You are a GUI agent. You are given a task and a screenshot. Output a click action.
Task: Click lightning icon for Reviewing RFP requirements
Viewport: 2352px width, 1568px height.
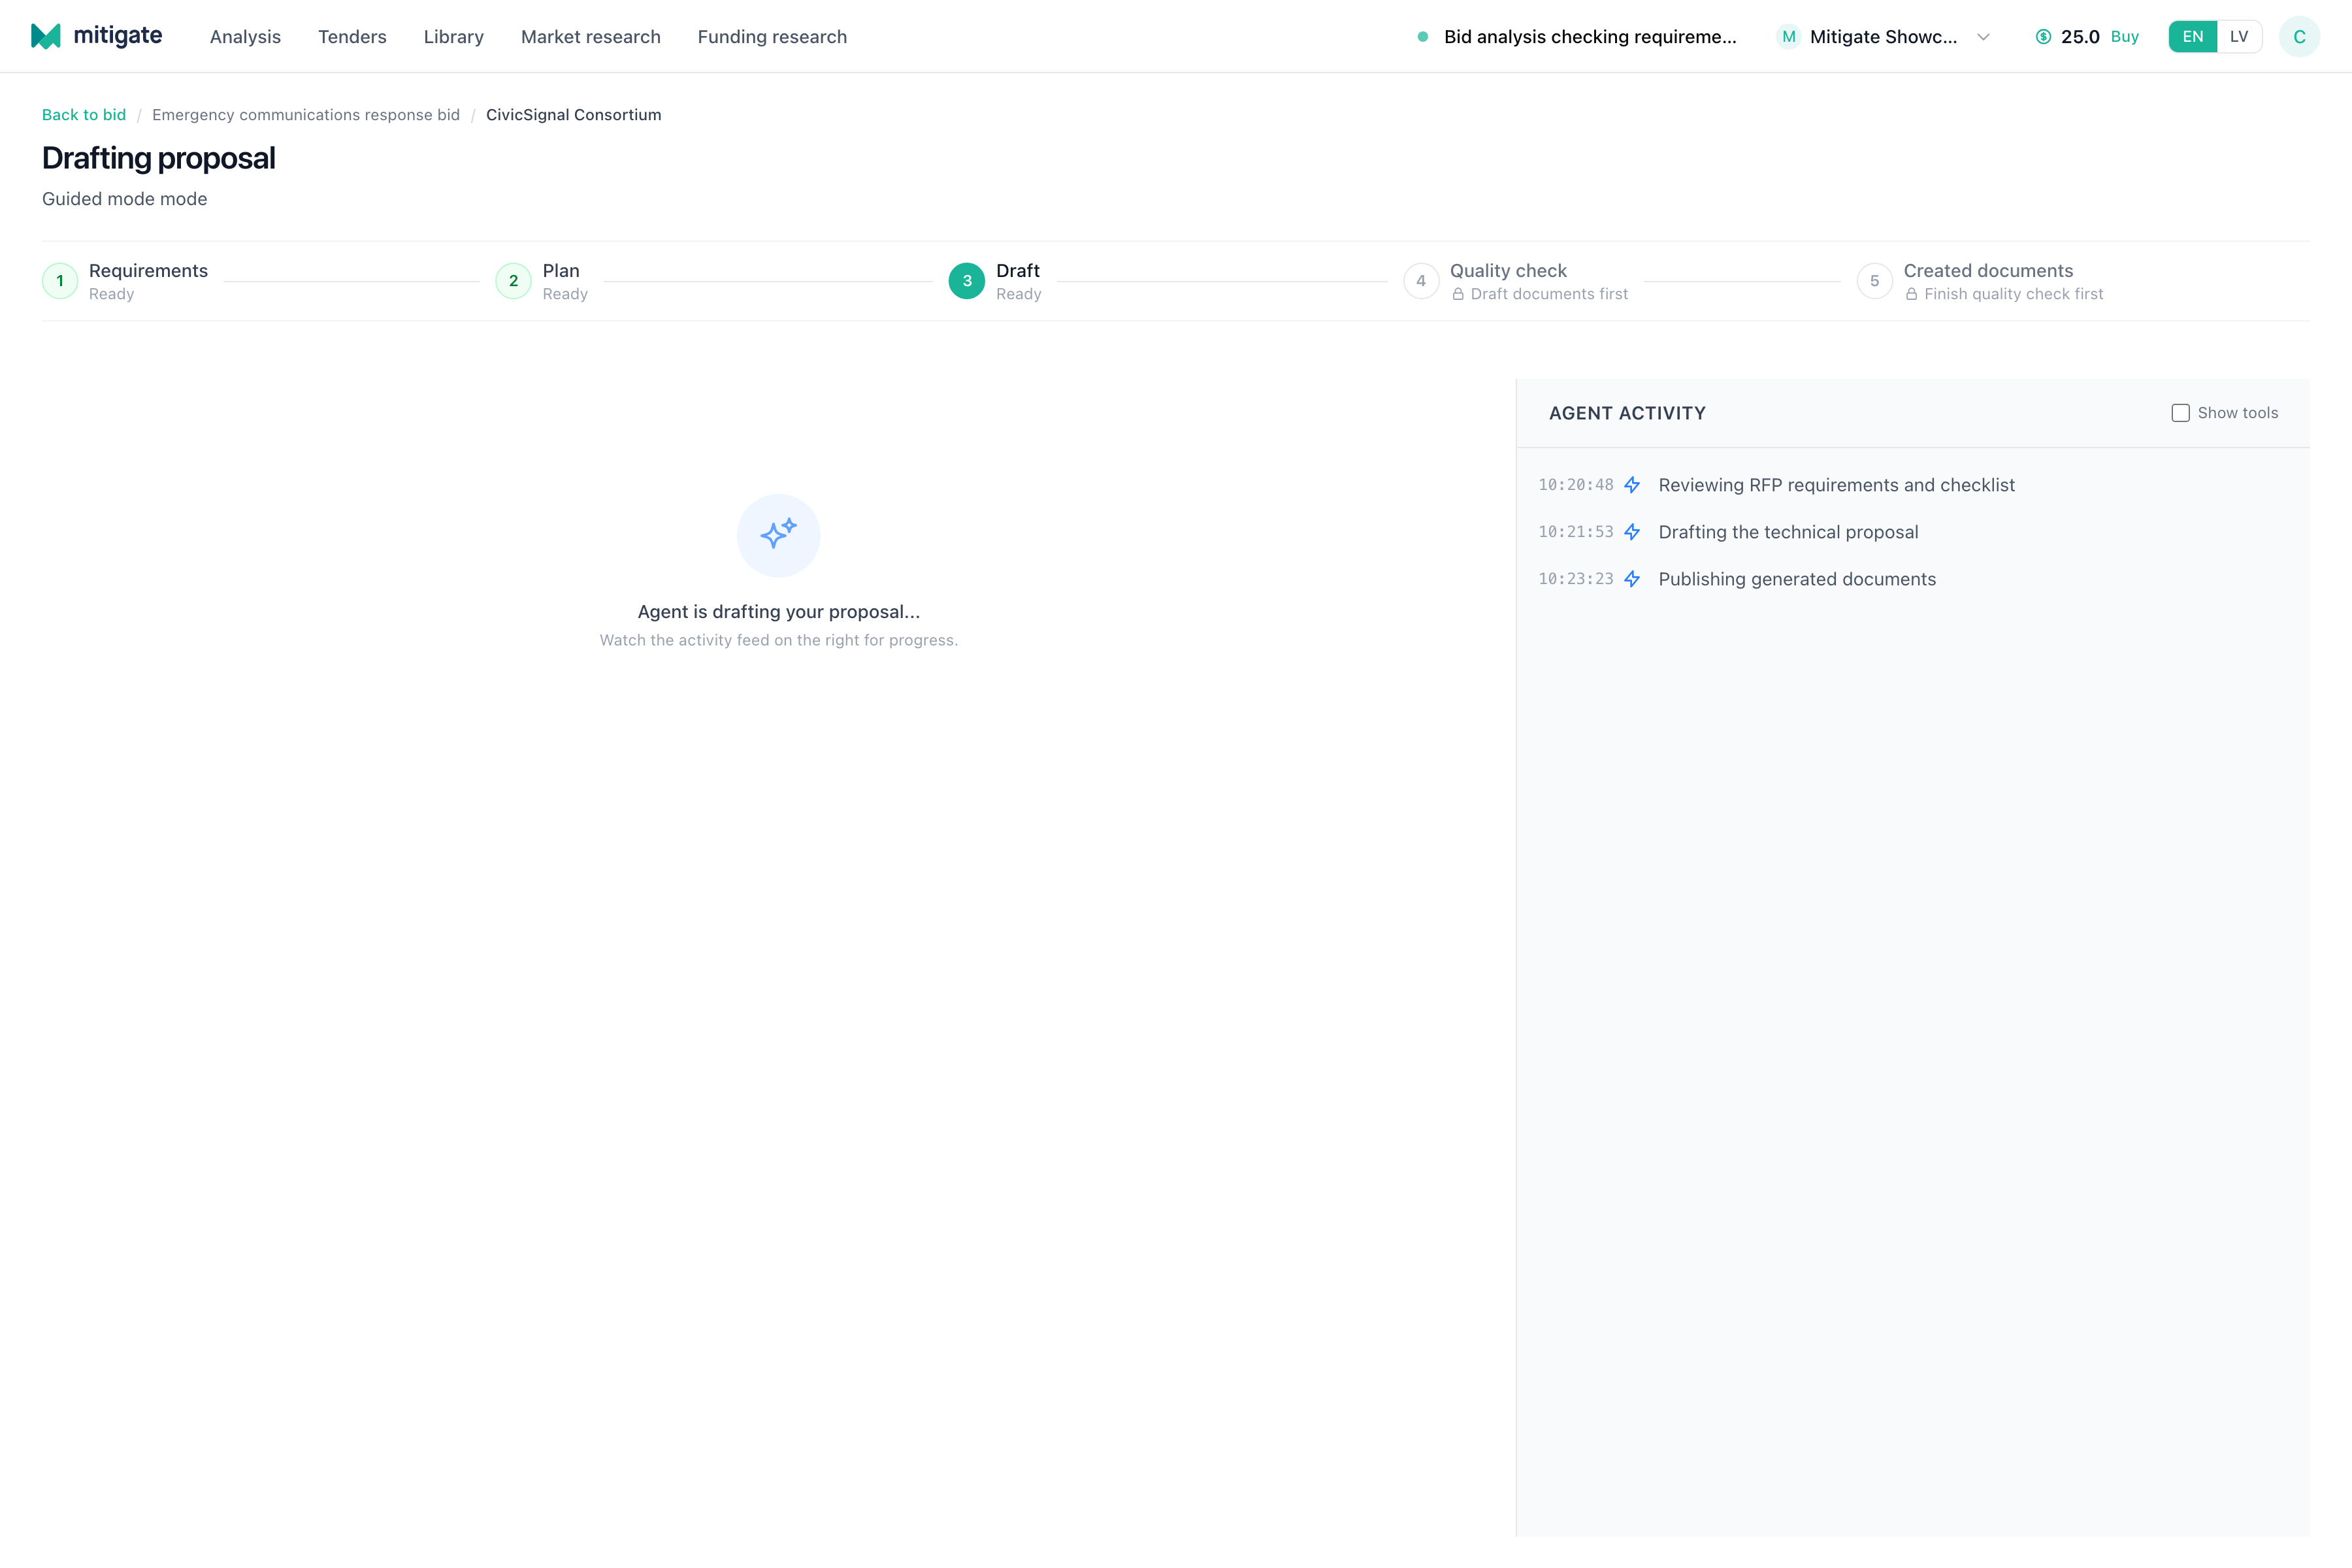tap(1632, 485)
